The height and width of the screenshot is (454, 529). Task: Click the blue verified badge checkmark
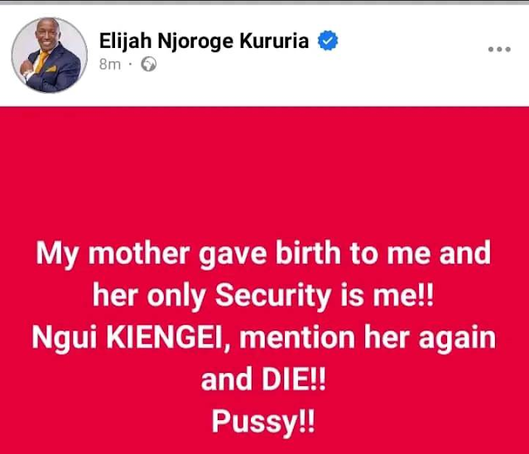pyautogui.click(x=328, y=41)
